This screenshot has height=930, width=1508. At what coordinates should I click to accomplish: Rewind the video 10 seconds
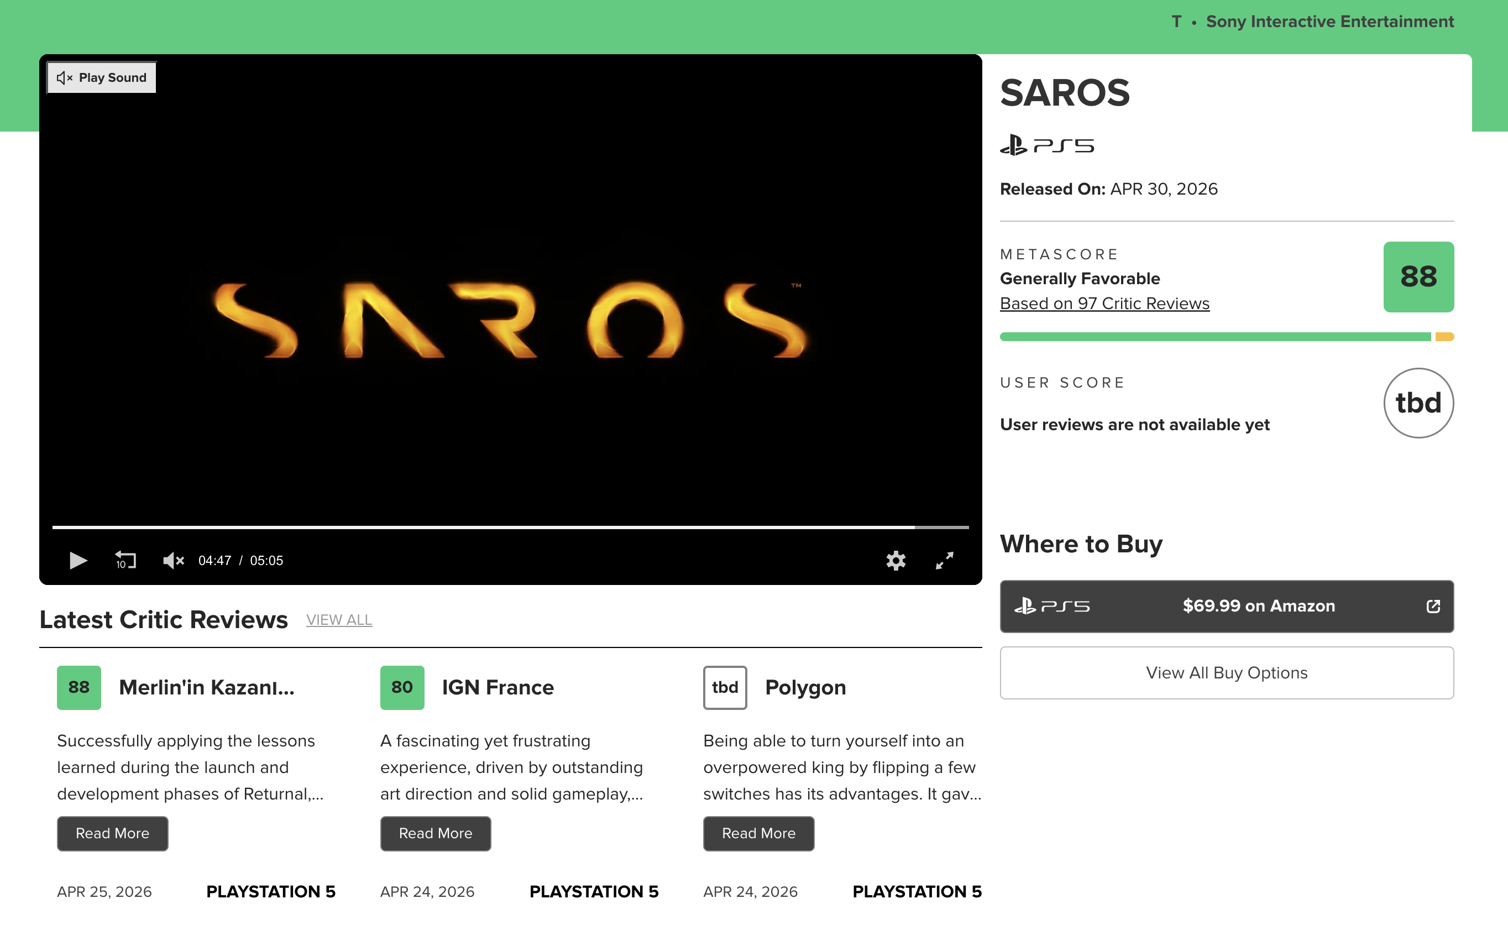point(125,560)
